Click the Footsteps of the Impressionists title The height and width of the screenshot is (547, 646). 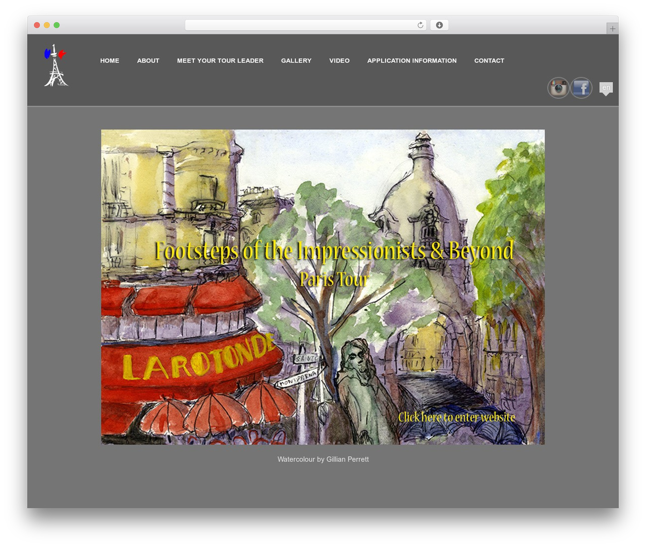(x=334, y=251)
